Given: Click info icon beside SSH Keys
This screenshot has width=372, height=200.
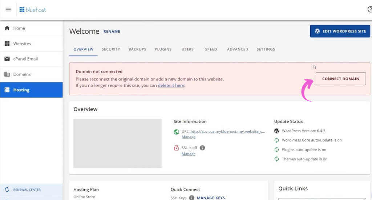Looking at the screenshot, I should point(192,197).
